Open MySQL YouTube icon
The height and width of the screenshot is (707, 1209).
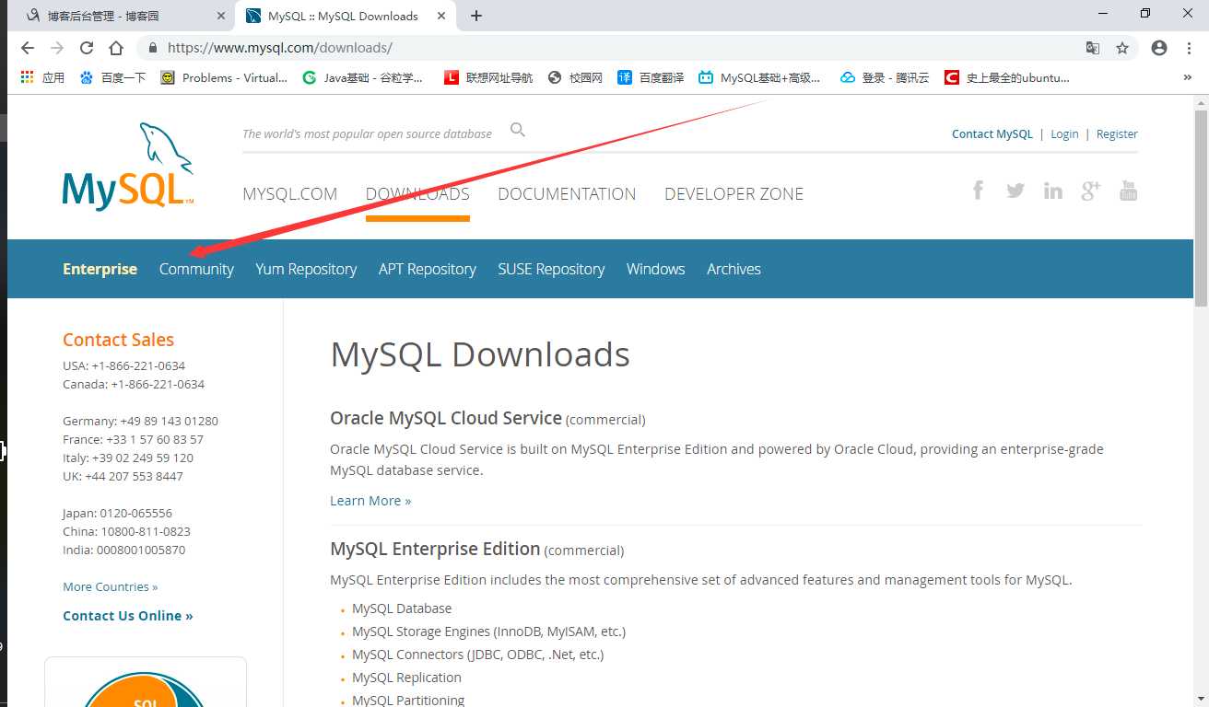pos(1128,191)
